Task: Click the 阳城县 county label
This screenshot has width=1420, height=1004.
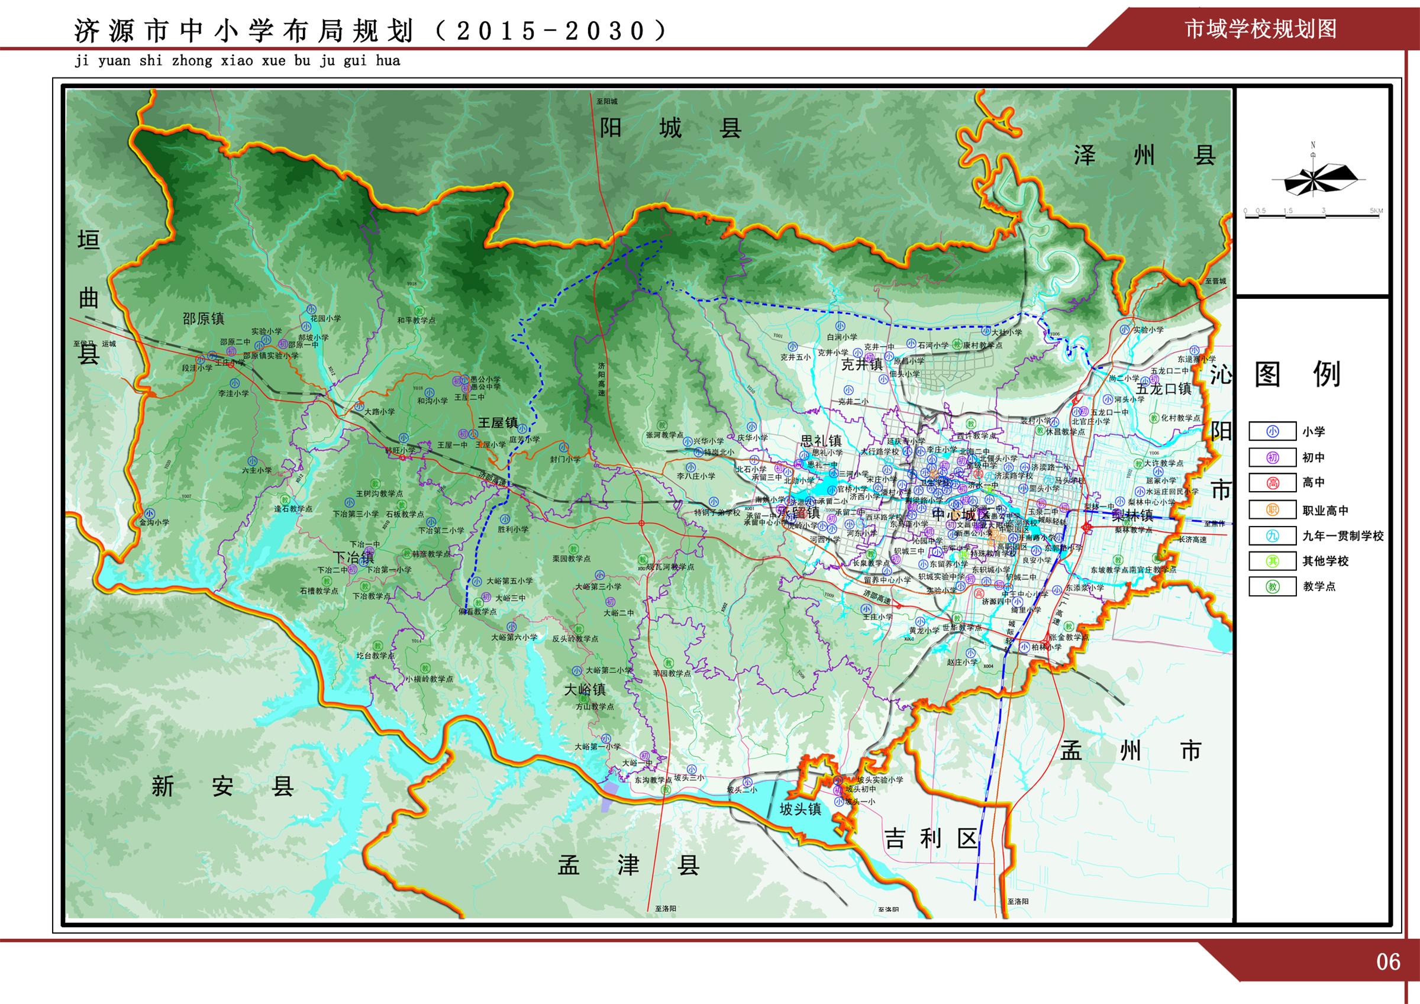Action: (670, 128)
